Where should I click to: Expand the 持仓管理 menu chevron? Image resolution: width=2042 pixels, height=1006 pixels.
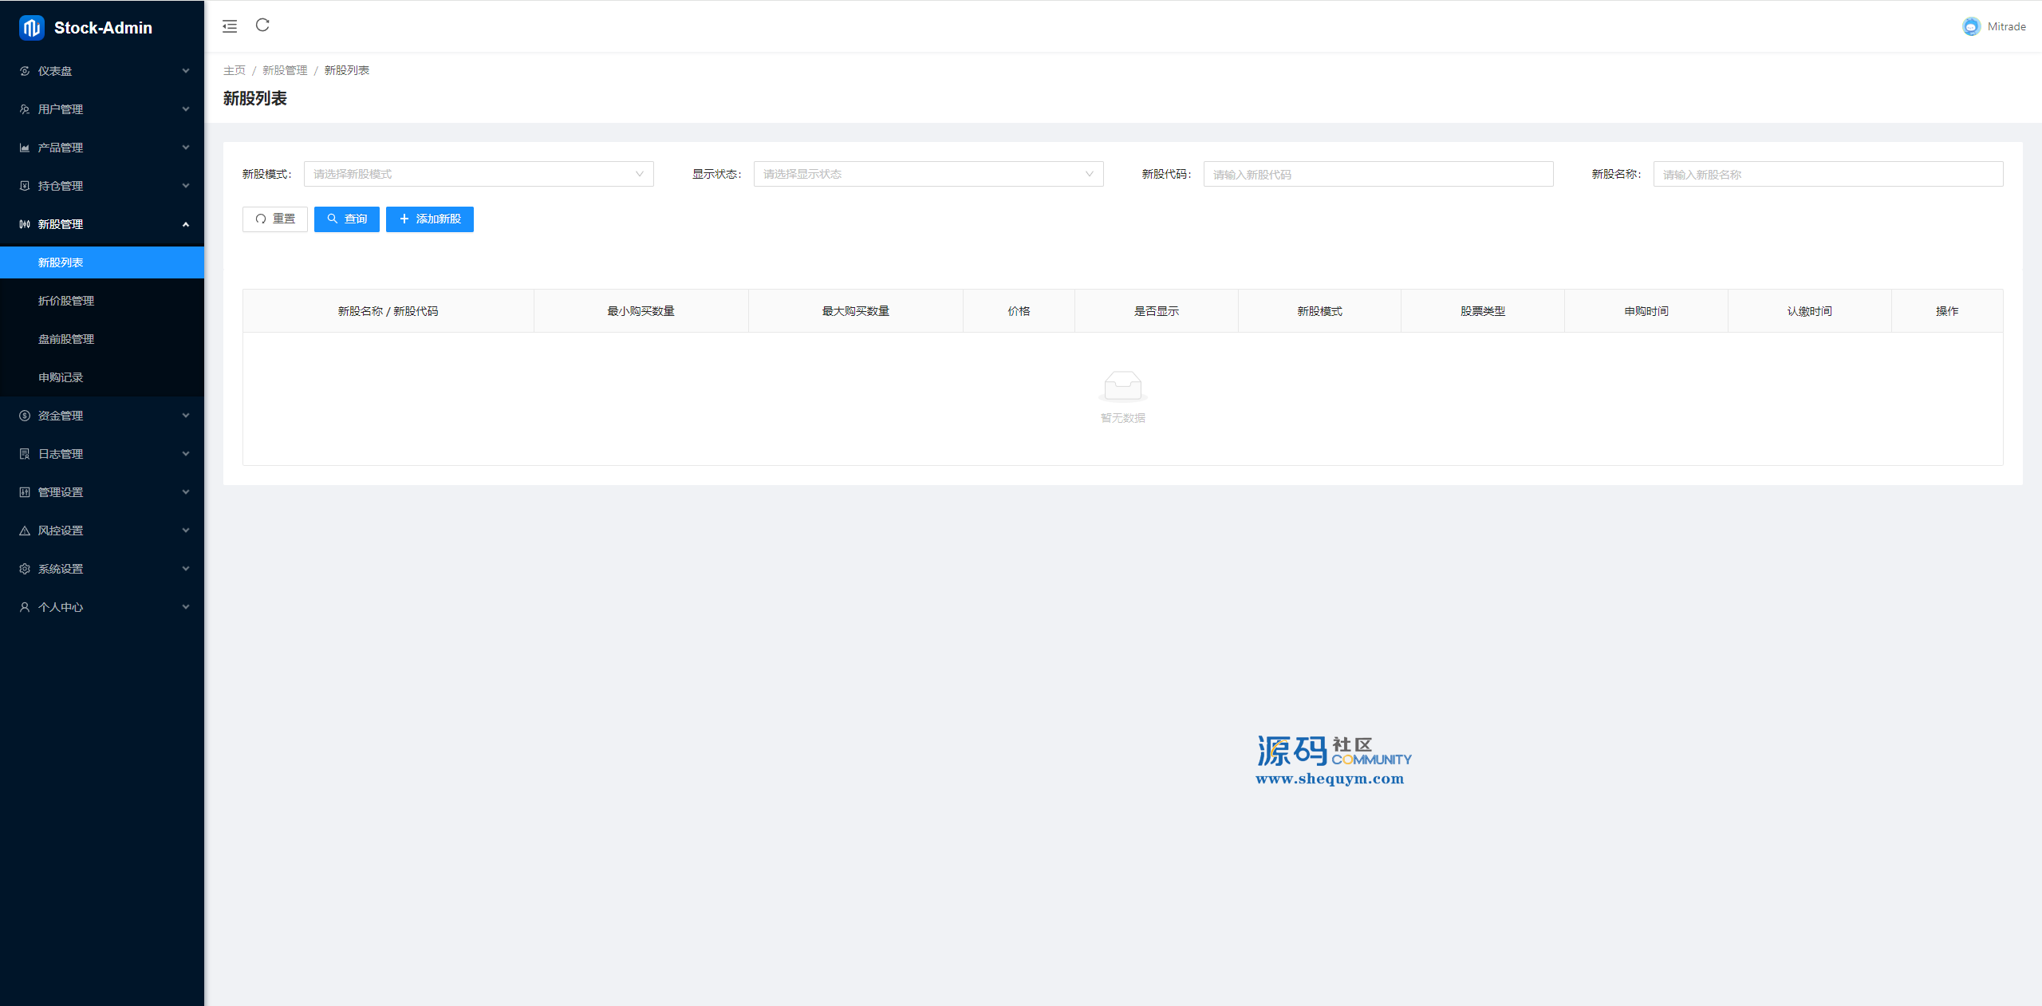186,186
